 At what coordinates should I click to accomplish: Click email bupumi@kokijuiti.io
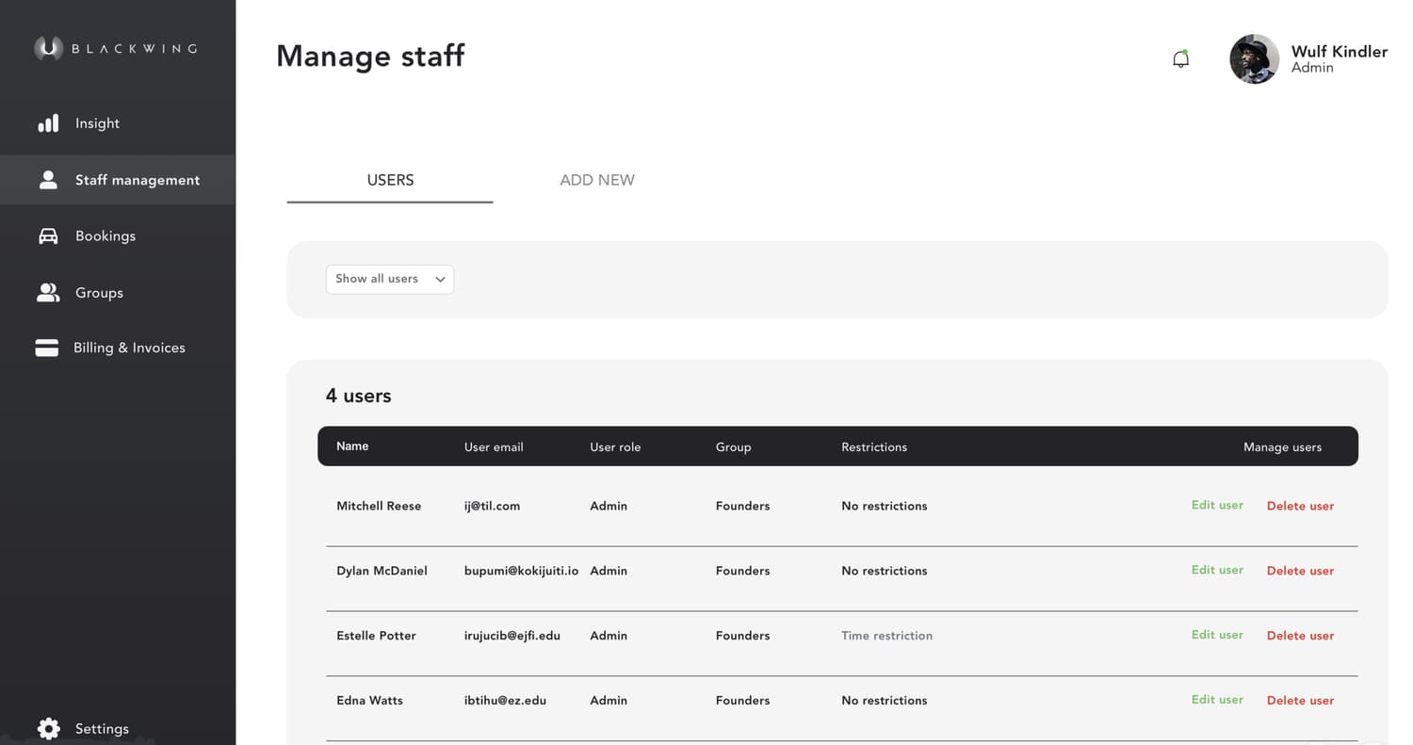[x=521, y=571]
